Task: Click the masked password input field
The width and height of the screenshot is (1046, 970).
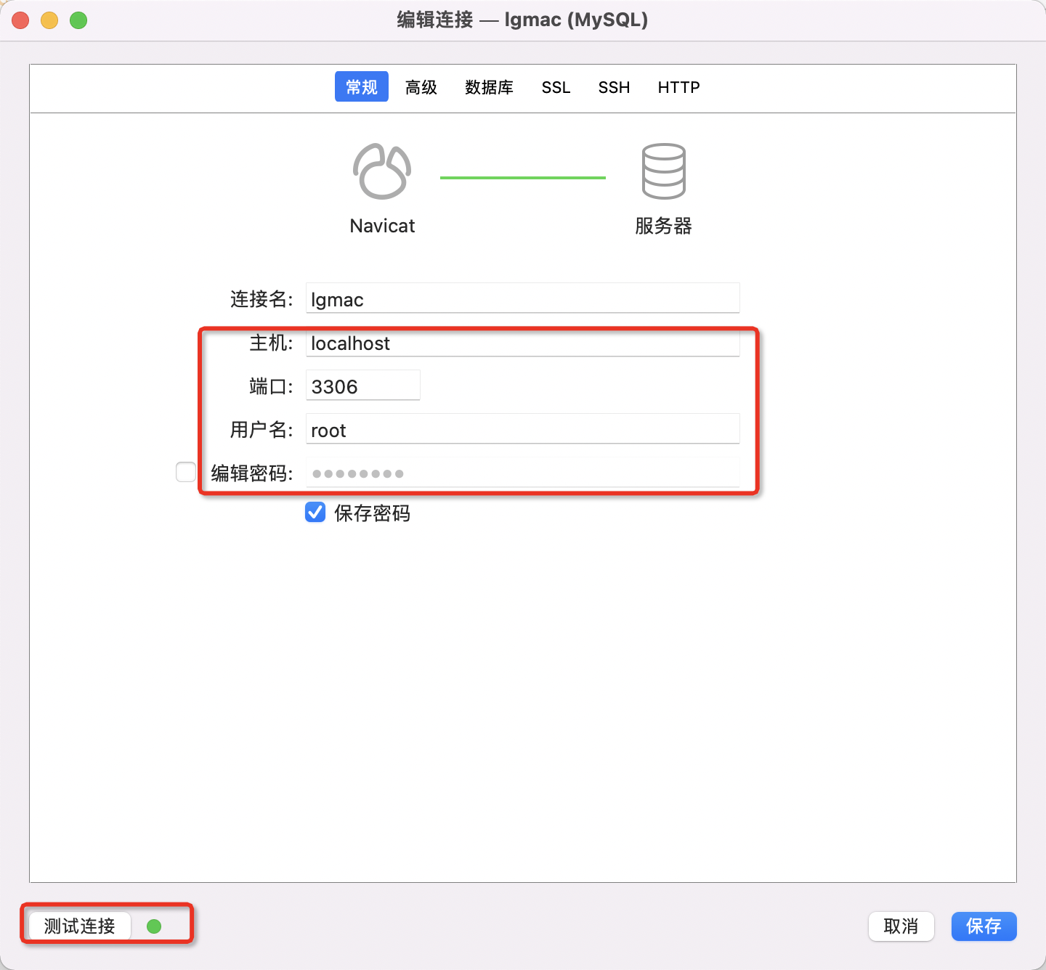Action: [x=522, y=473]
